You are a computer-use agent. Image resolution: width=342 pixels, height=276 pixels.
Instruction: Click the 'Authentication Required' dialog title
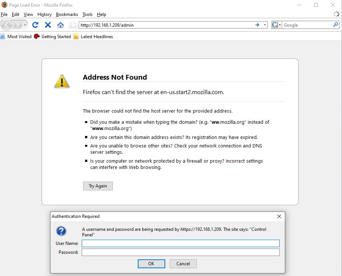coord(75,216)
